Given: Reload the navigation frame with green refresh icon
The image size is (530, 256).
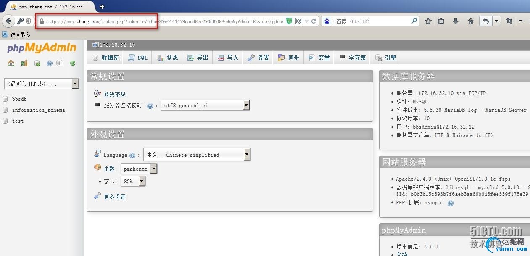Looking at the screenshot, I should tap(73, 63).
